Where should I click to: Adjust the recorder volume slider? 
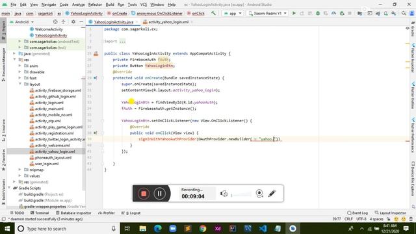tap(241, 195)
